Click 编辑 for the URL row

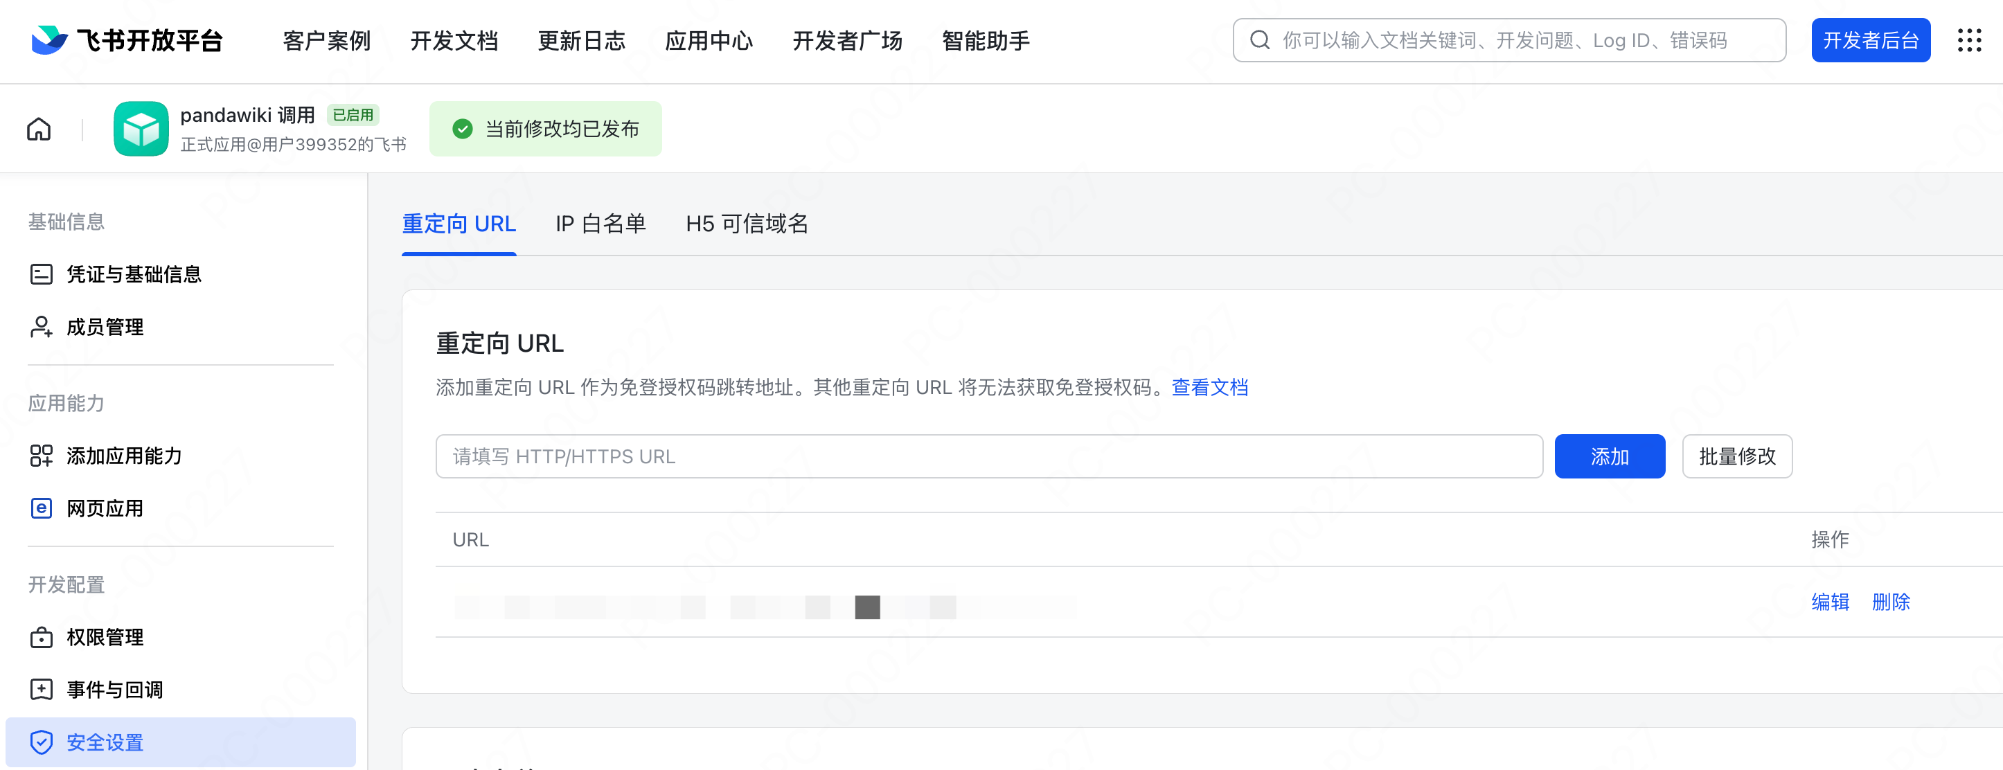pyautogui.click(x=1831, y=602)
